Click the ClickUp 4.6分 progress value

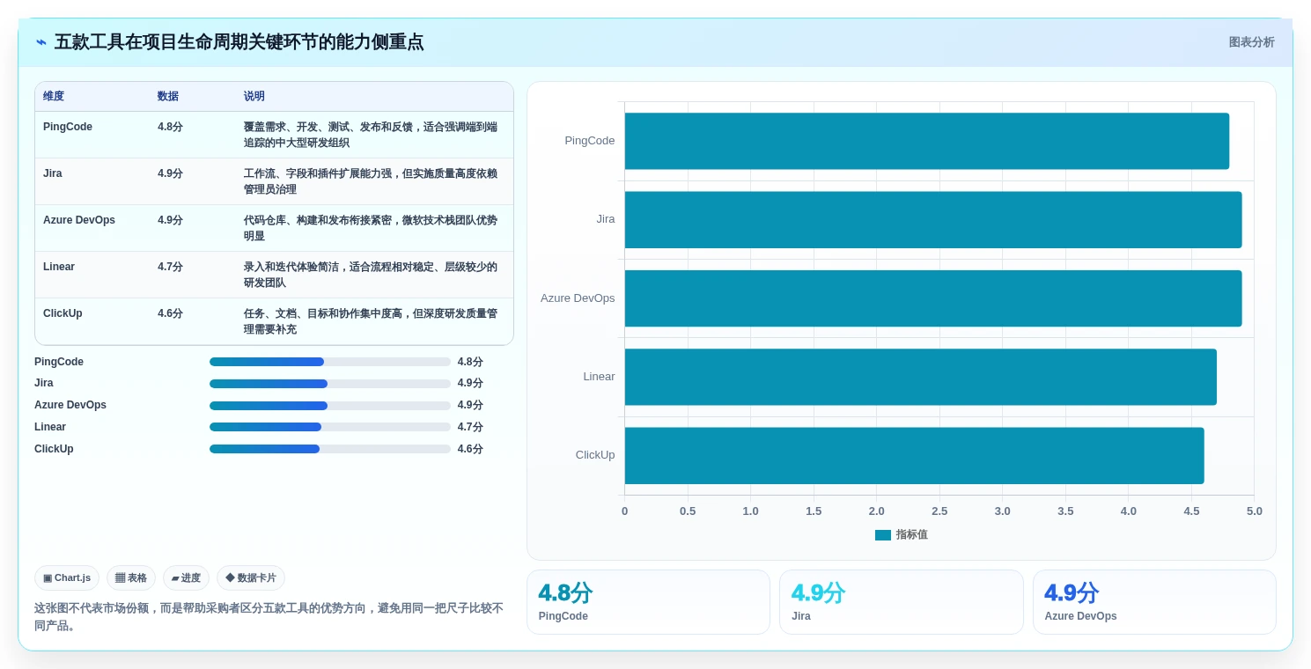pyautogui.click(x=470, y=449)
